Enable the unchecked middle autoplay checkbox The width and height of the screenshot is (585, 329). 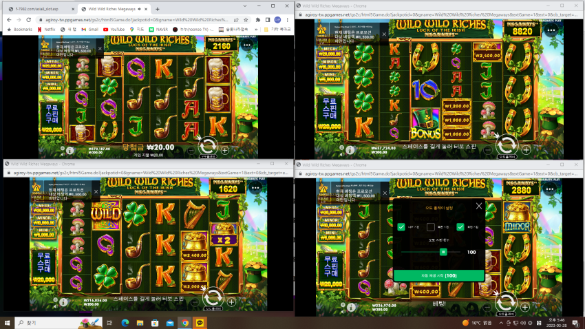pyautogui.click(x=431, y=227)
